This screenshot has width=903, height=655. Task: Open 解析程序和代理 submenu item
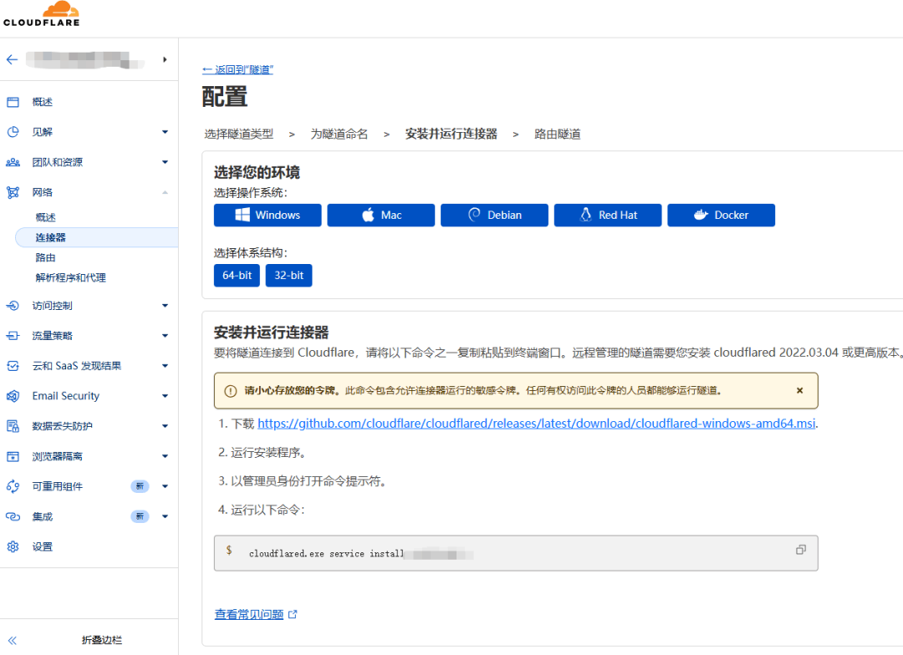70,277
